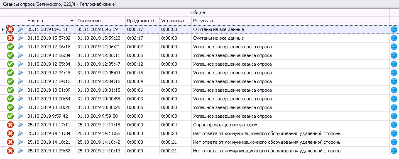Click the globe icon for session 31.10.2019 15:57:02

pos(394,38)
